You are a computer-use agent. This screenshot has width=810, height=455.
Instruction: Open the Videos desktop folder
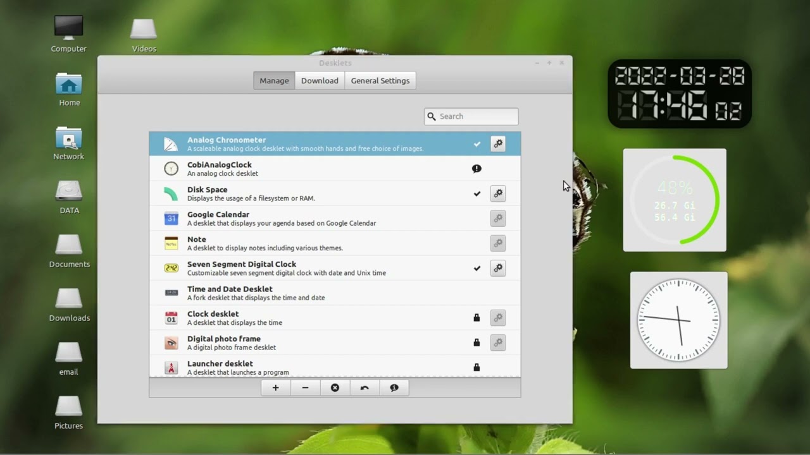144,35
